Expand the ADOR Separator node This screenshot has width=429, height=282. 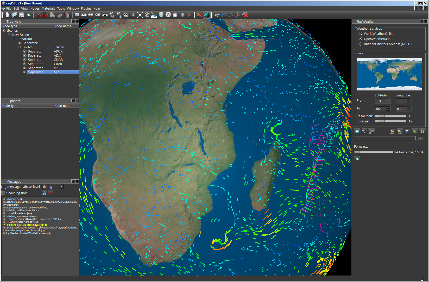(25, 51)
